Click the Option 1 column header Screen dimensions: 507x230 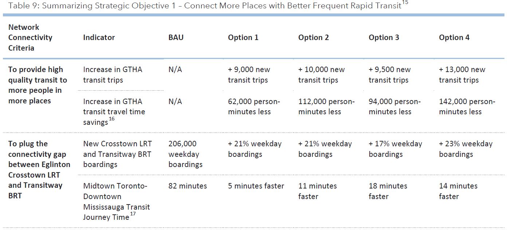(x=243, y=37)
